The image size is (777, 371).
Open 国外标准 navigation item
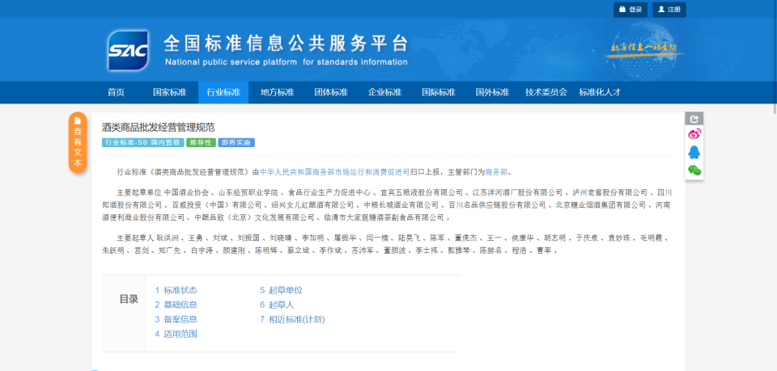click(493, 92)
